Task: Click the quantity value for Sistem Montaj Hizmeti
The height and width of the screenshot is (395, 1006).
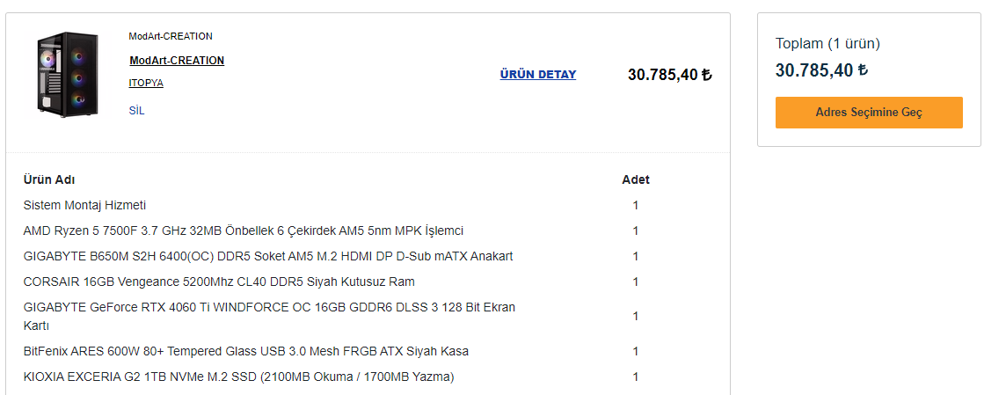Action: [636, 205]
